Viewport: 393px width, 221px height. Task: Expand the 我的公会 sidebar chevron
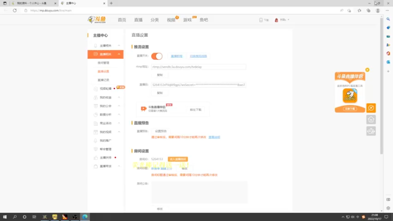119,106
